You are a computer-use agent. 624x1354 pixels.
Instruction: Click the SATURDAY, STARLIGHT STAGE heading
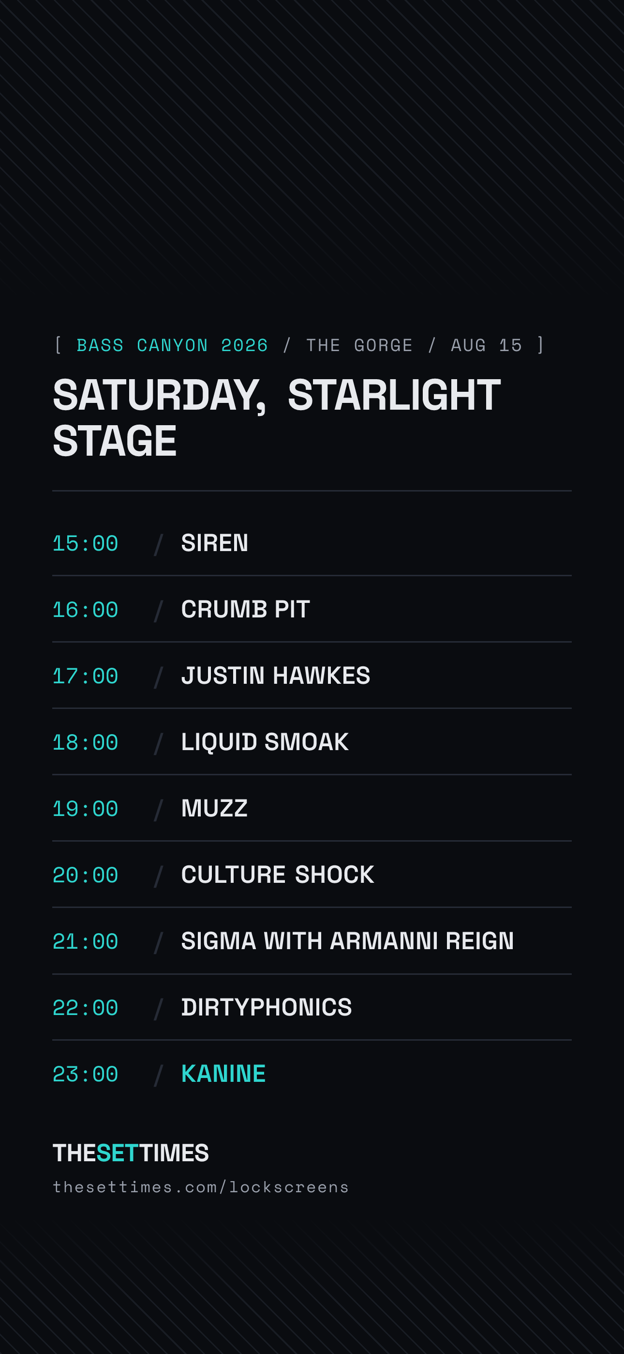pyautogui.click(x=276, y=417)
